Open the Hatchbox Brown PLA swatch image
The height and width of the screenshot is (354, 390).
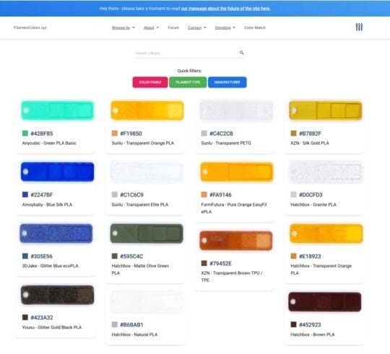[325, 302]
